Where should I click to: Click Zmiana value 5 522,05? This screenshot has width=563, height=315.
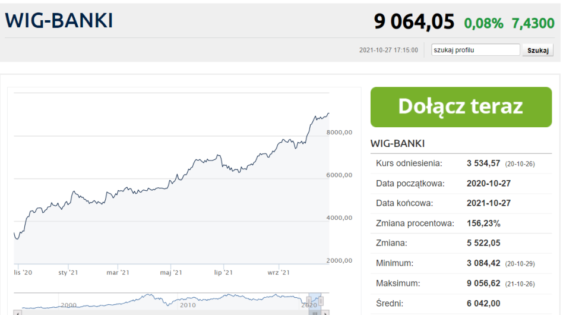(483, 243)
